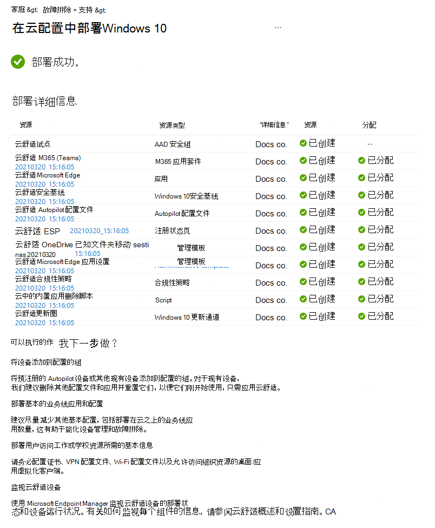Click the Windows 10安全基线 type cell
The height and width of the screenshot is (528, 435).
tap(186, 196)
